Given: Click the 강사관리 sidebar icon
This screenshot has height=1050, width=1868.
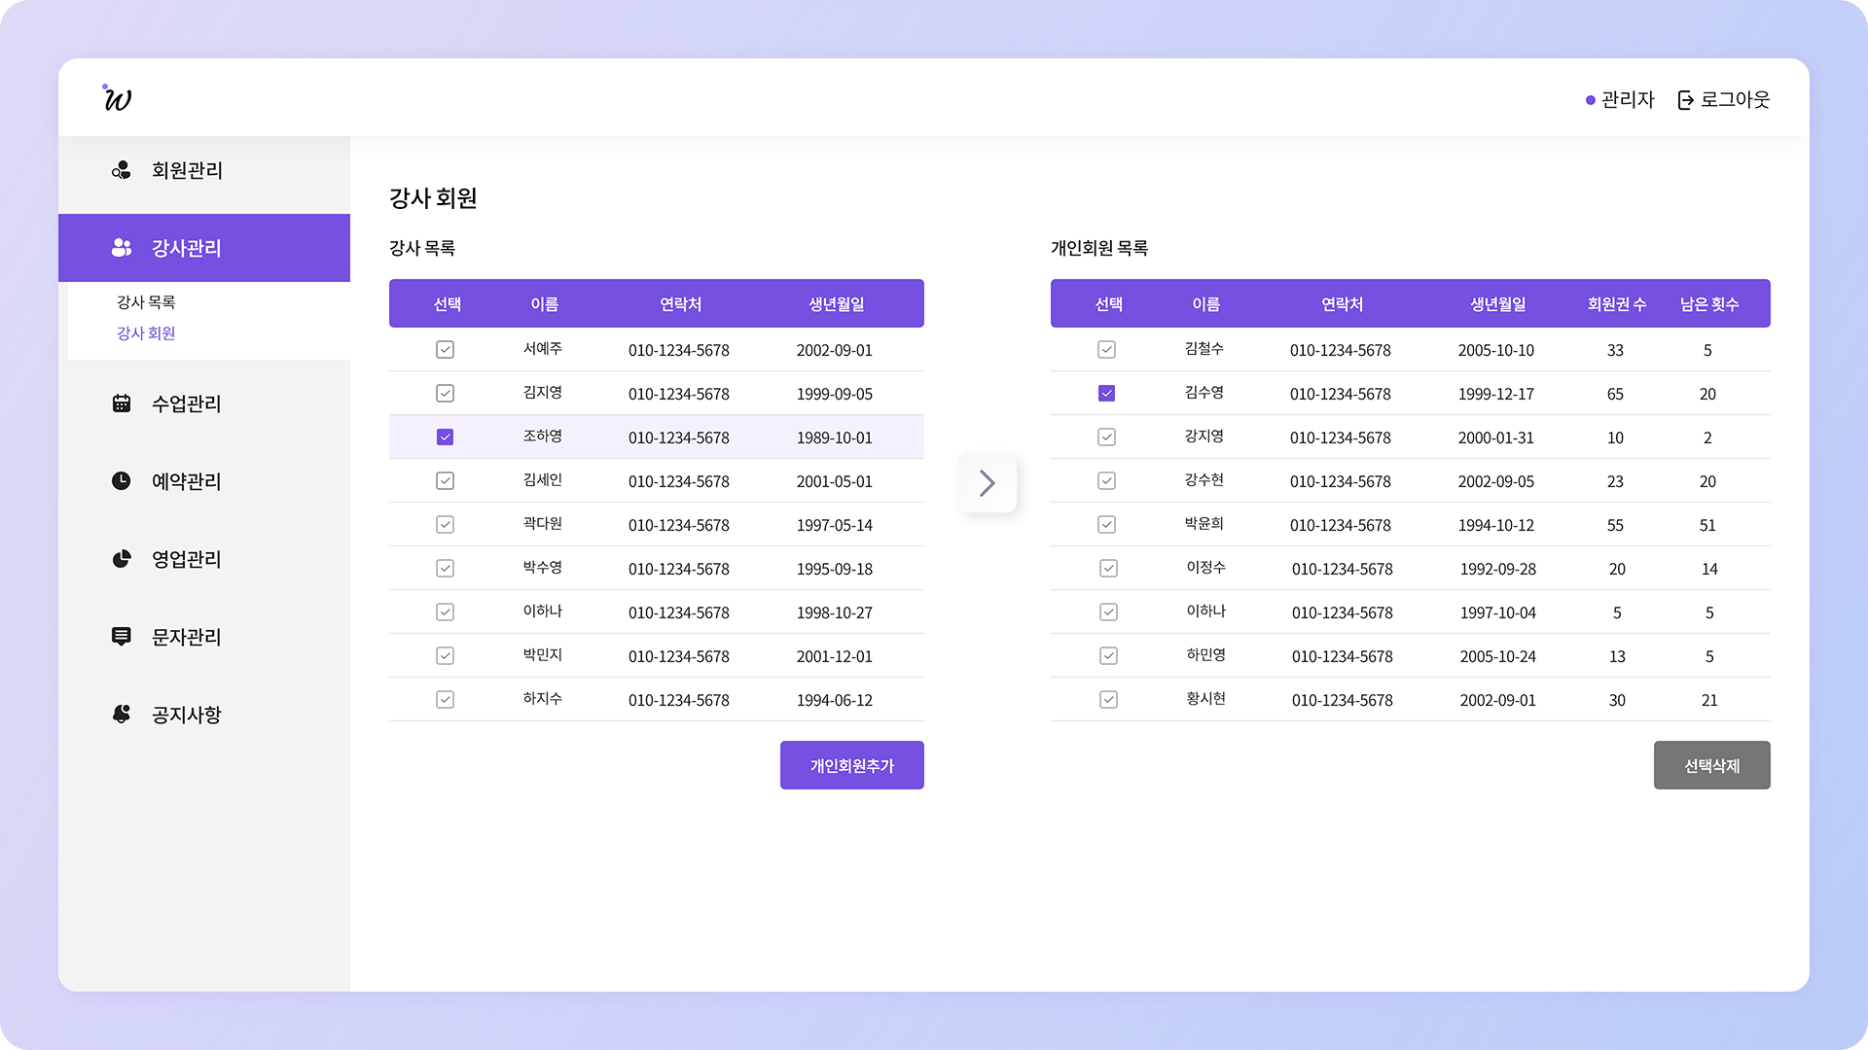Looking at the screenshot, I should (x=121, y=248).
